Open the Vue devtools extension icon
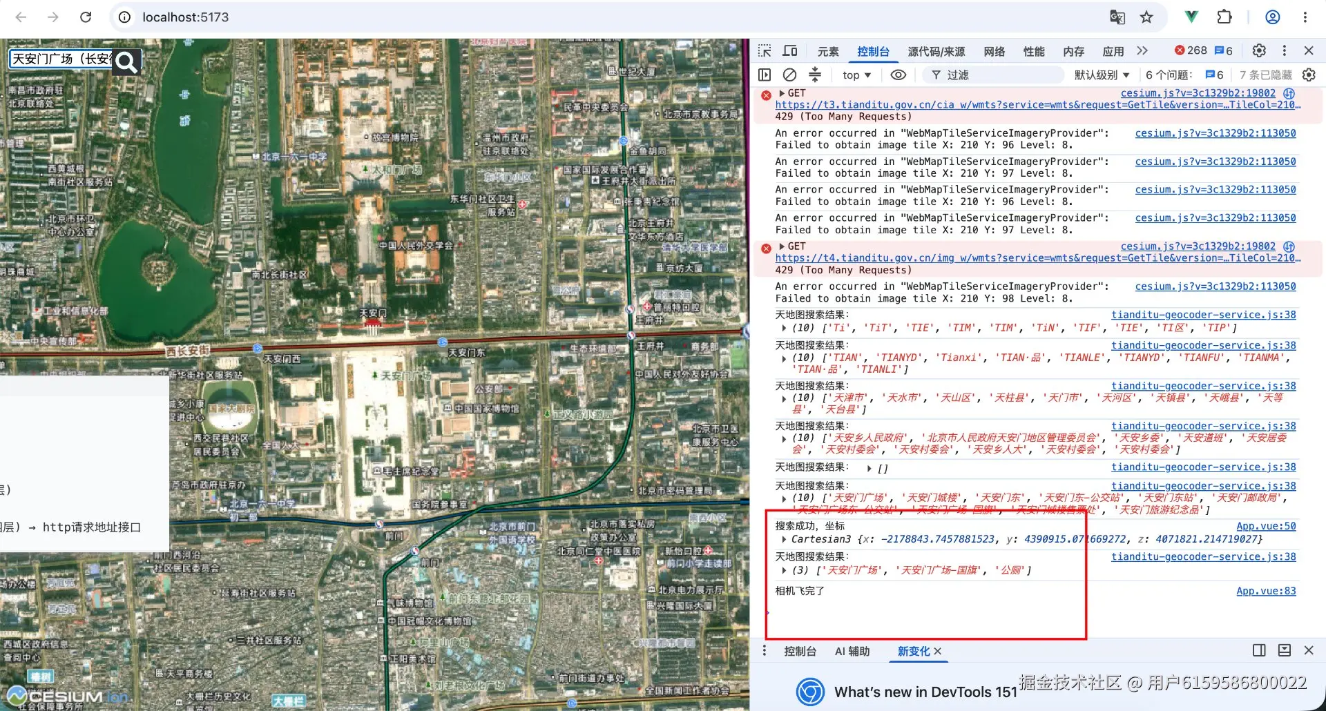 click(1191, 17)
